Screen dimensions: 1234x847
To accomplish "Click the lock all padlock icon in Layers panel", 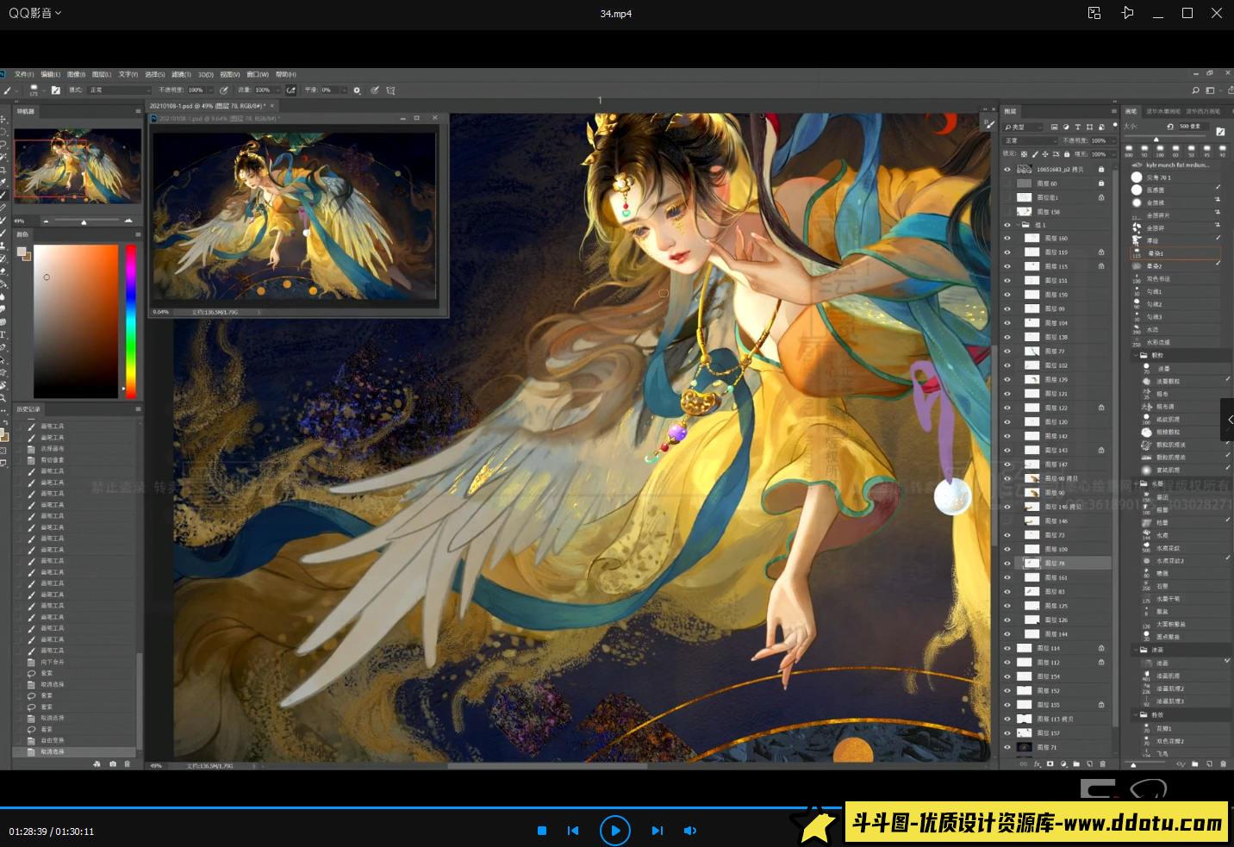I will coord(1067,154).
